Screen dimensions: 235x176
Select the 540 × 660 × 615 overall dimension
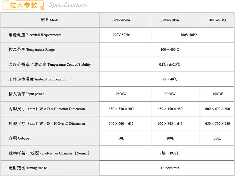tap(121, 124)
